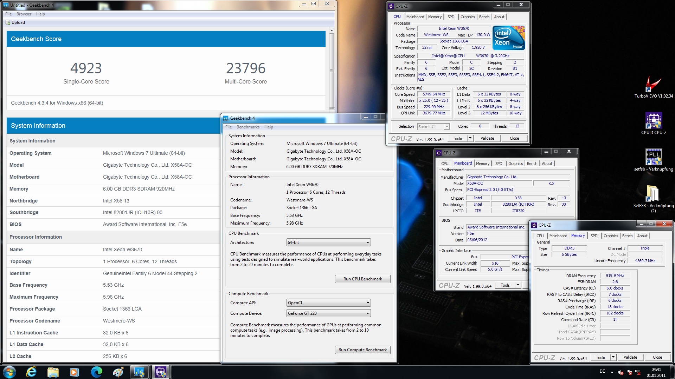Click the DE language indicator
Viewport: 675px width, 379px height.
pos(602,371)
